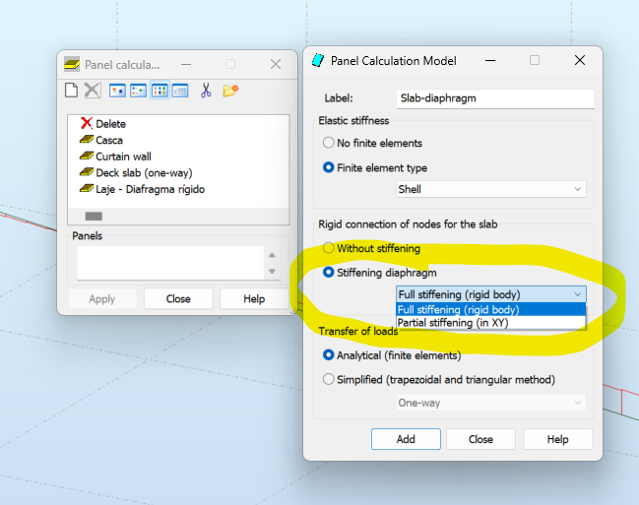Click the new definition blank page icon
The width and height of the screenshot is (639, 505).
pyautogui.click(x=71, y=91)
